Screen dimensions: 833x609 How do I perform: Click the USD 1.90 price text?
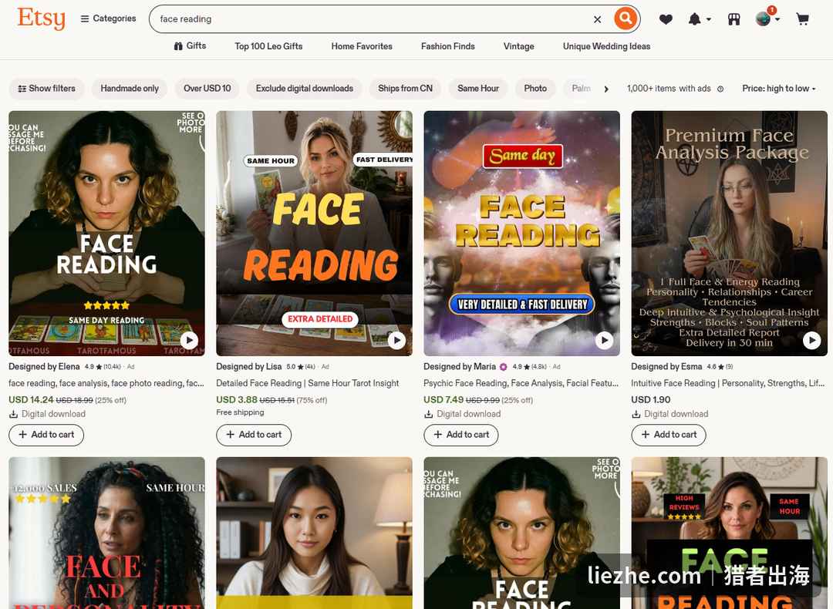pyautogui.click(x=651, y=400)
